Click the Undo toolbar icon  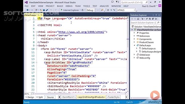(51, 10)
